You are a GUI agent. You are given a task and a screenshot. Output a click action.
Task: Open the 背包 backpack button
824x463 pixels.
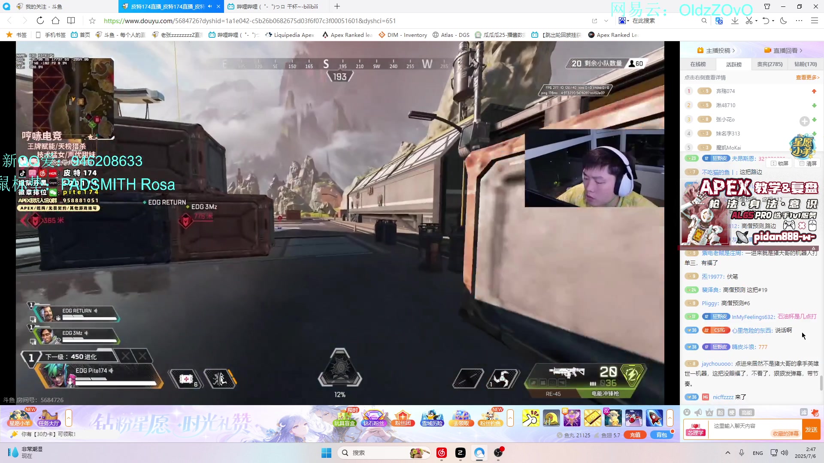pyautogui.click(x=661, y=435)
